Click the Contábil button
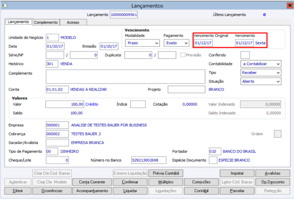294x199 pixels. tap(201, 191)
